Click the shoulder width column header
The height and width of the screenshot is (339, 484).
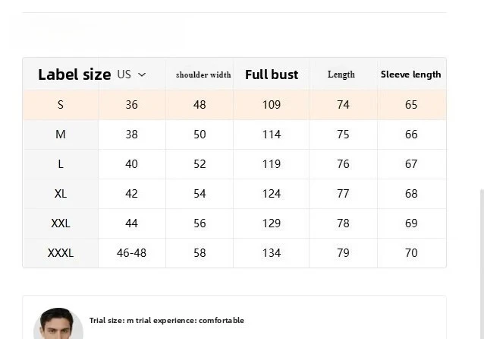tap(203, 74)
